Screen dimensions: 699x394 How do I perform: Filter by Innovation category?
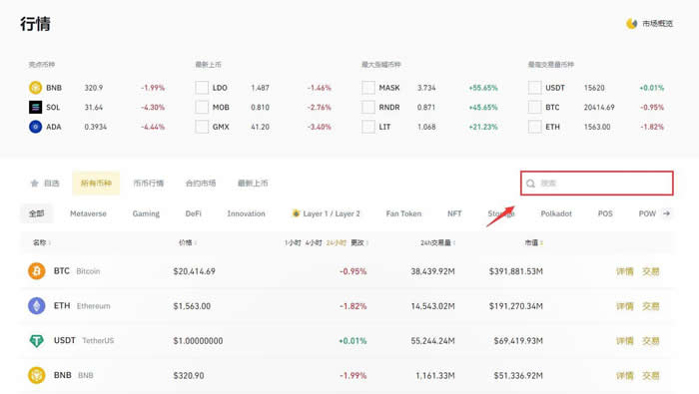[x=246, y=213]
